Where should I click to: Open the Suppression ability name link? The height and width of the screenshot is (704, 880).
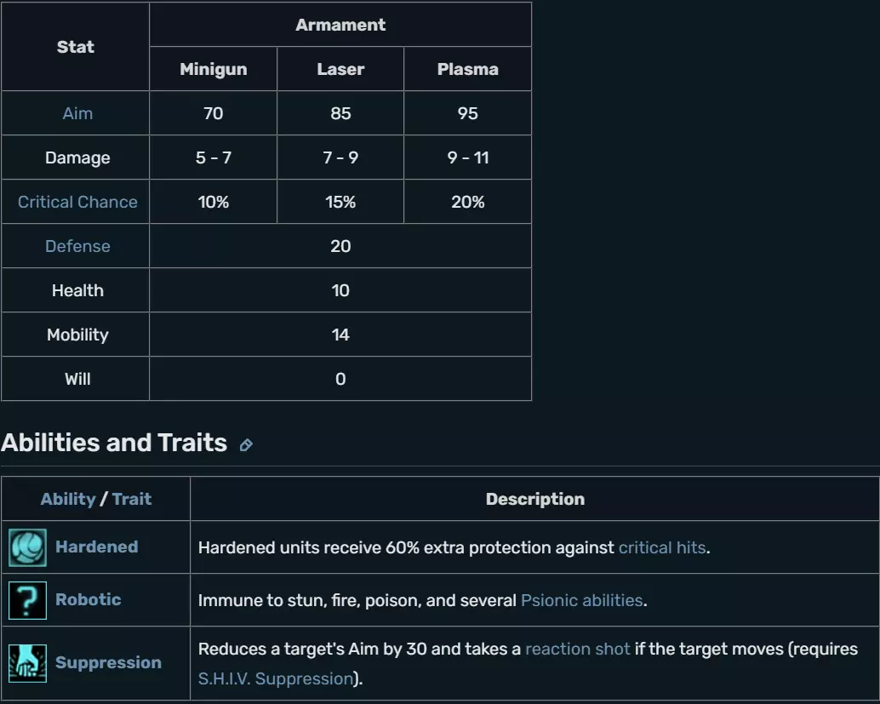(x=108, y=662)
